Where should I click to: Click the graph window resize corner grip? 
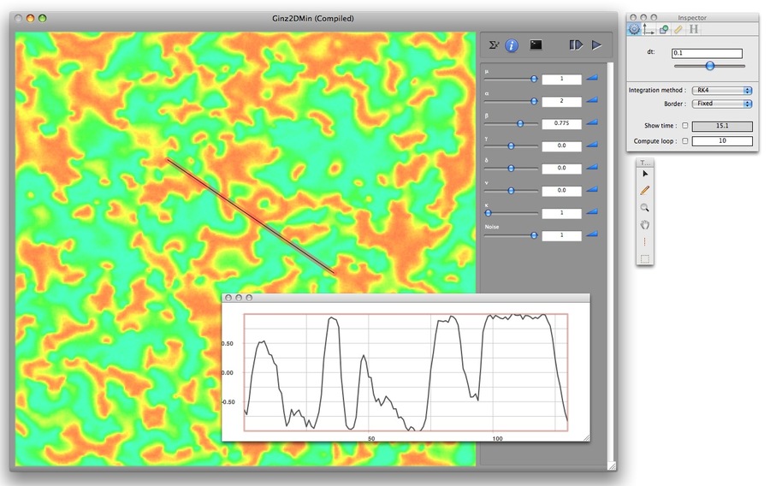click(x=586, y=437)
